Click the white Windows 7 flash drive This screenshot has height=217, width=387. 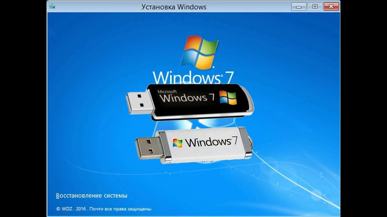193,145
